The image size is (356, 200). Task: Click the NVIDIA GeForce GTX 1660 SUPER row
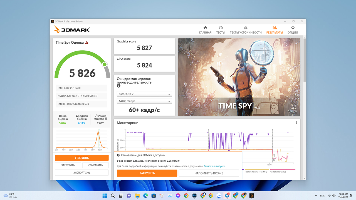pyautogui.click(x=82, y=96)
